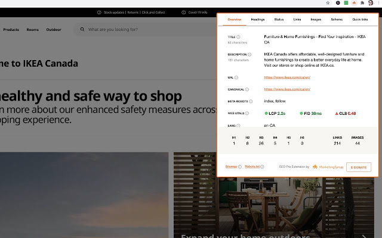
Task: Focus the 'What are you looking for?' search field
Action: pyautogui.click(x=146, y=29)
